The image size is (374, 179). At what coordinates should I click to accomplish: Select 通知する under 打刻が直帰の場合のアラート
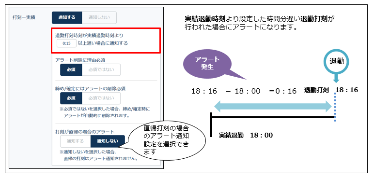pyautogui.click(x=76, y=141)
